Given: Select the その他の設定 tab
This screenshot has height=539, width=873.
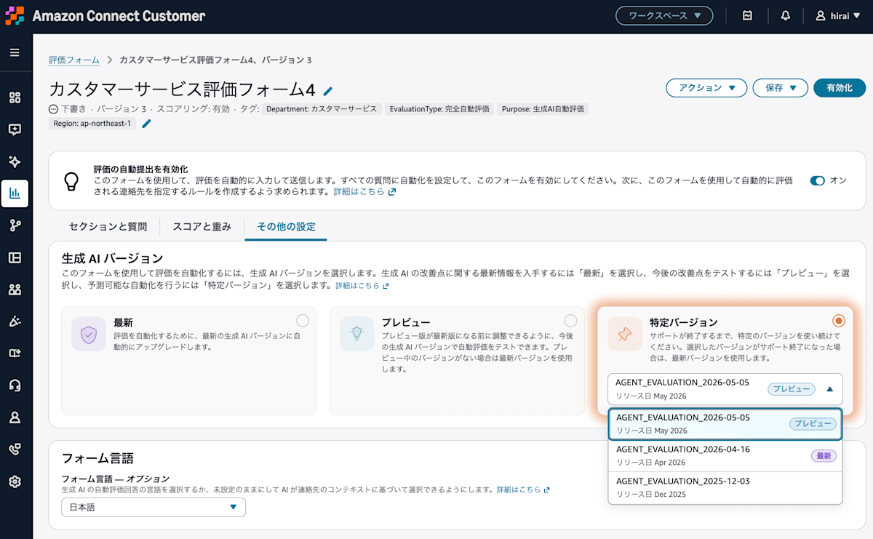Looking at the screenshot, I should [286, 227].
